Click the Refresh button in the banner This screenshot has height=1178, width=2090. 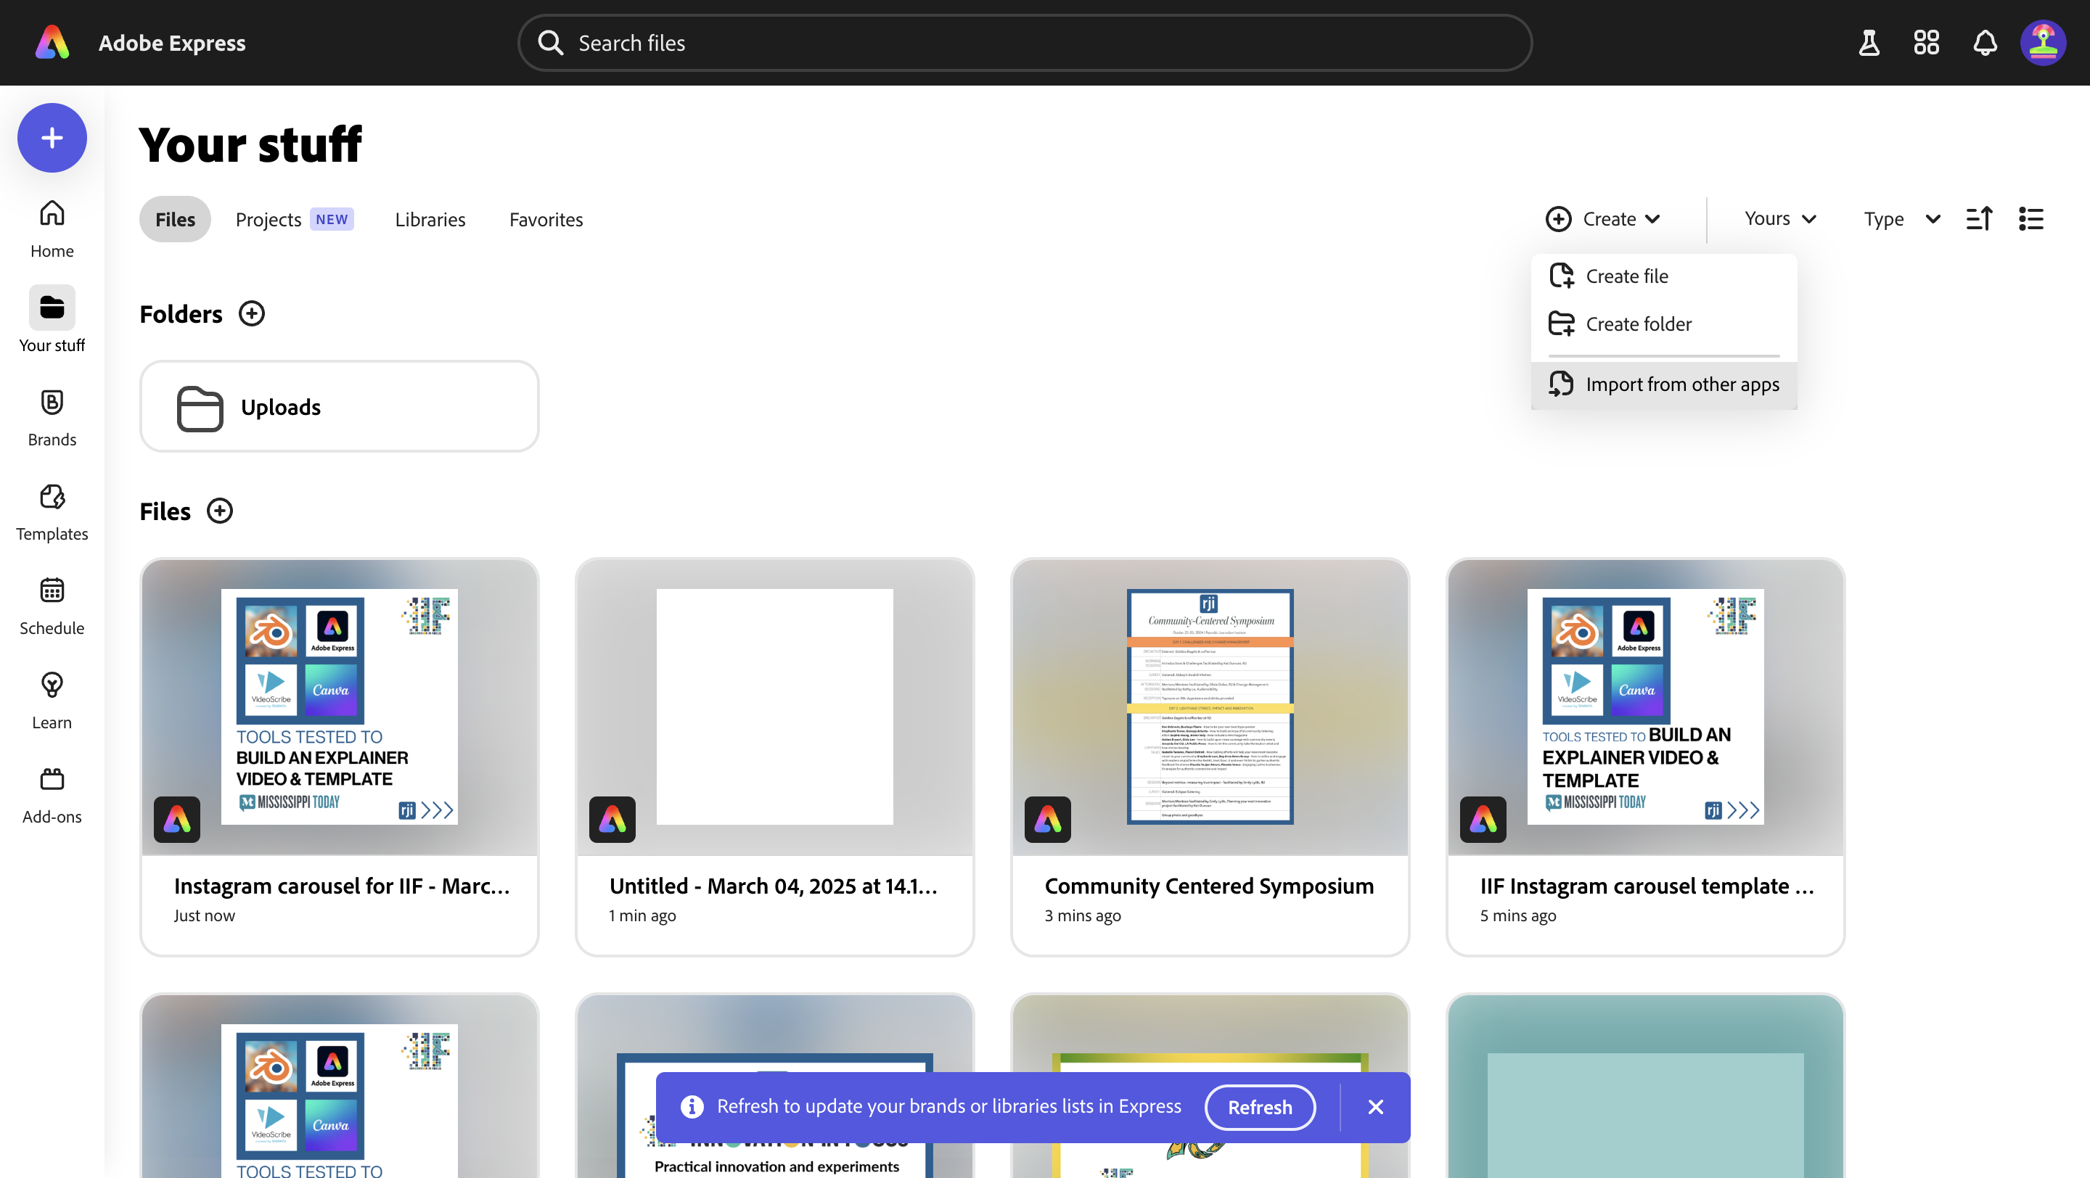(1259, 1107)
